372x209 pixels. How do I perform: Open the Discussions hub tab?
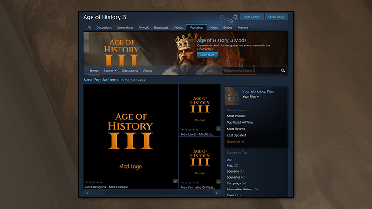[104, 28]
